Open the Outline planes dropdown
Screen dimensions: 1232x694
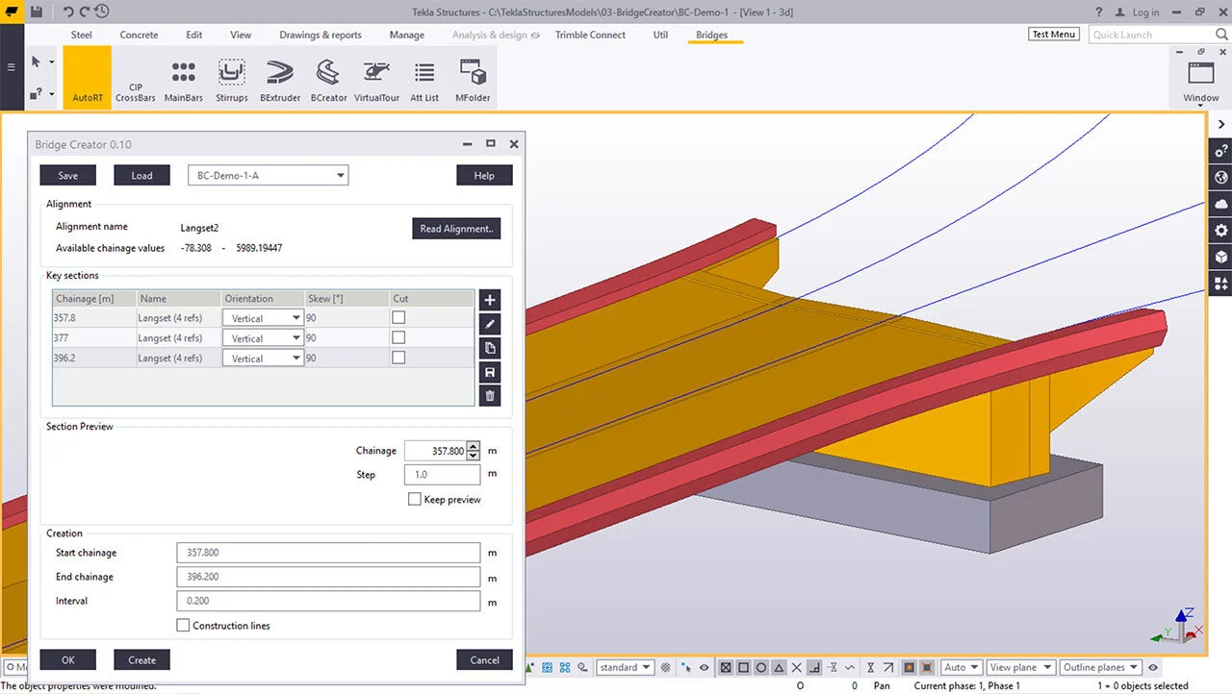pyautogui.click(x=1100, y=667)
